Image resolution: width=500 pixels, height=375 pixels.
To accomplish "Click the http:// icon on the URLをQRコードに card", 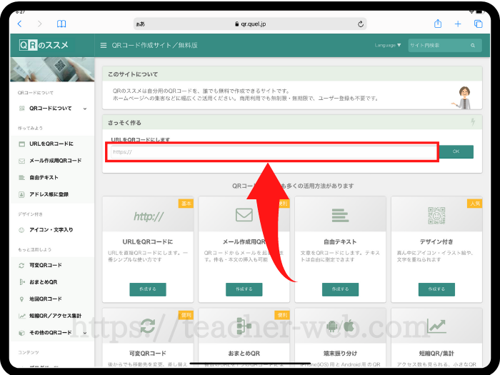I will coord(149,216).
